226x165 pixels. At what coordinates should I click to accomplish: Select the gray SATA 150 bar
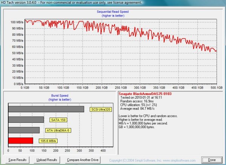(x=26, y=120)
